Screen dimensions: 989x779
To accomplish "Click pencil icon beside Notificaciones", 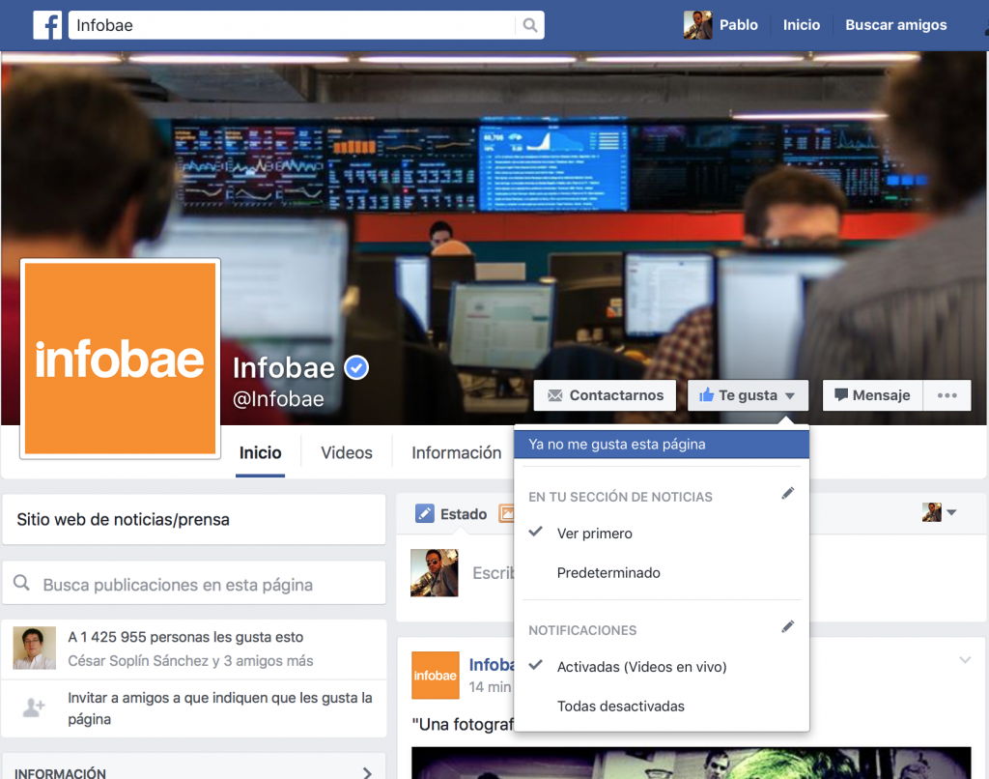I will coord(787,627).
